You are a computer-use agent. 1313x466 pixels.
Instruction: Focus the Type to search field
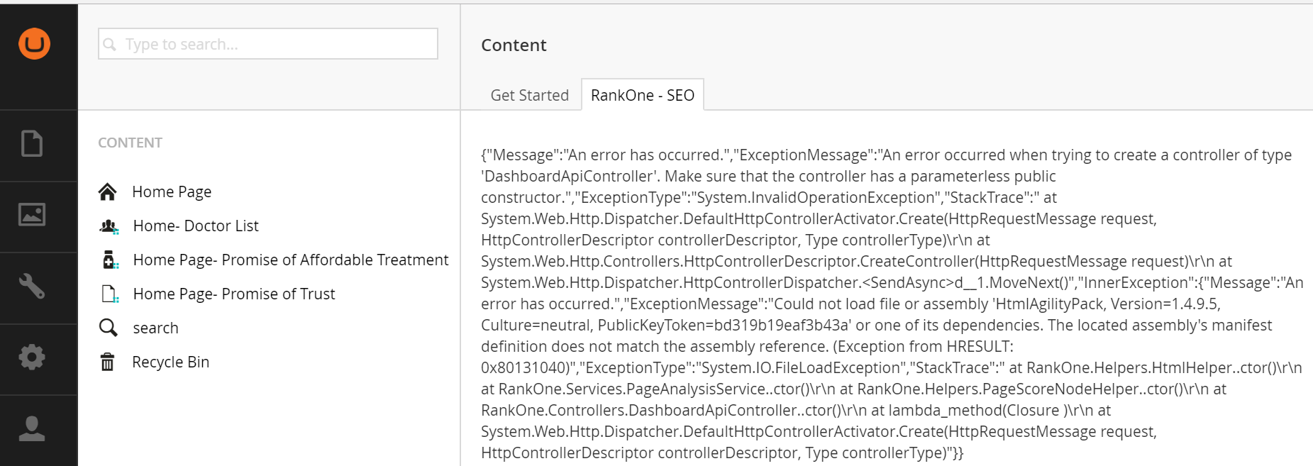tap(268, 44)
